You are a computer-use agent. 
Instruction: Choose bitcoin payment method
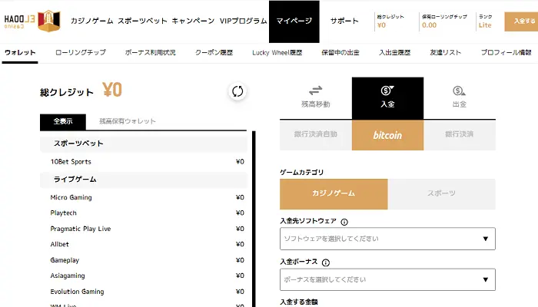pos(387,135)
